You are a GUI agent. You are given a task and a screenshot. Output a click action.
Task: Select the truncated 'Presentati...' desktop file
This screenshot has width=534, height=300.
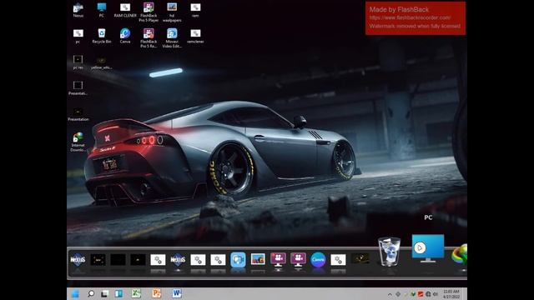pos(78,87)
